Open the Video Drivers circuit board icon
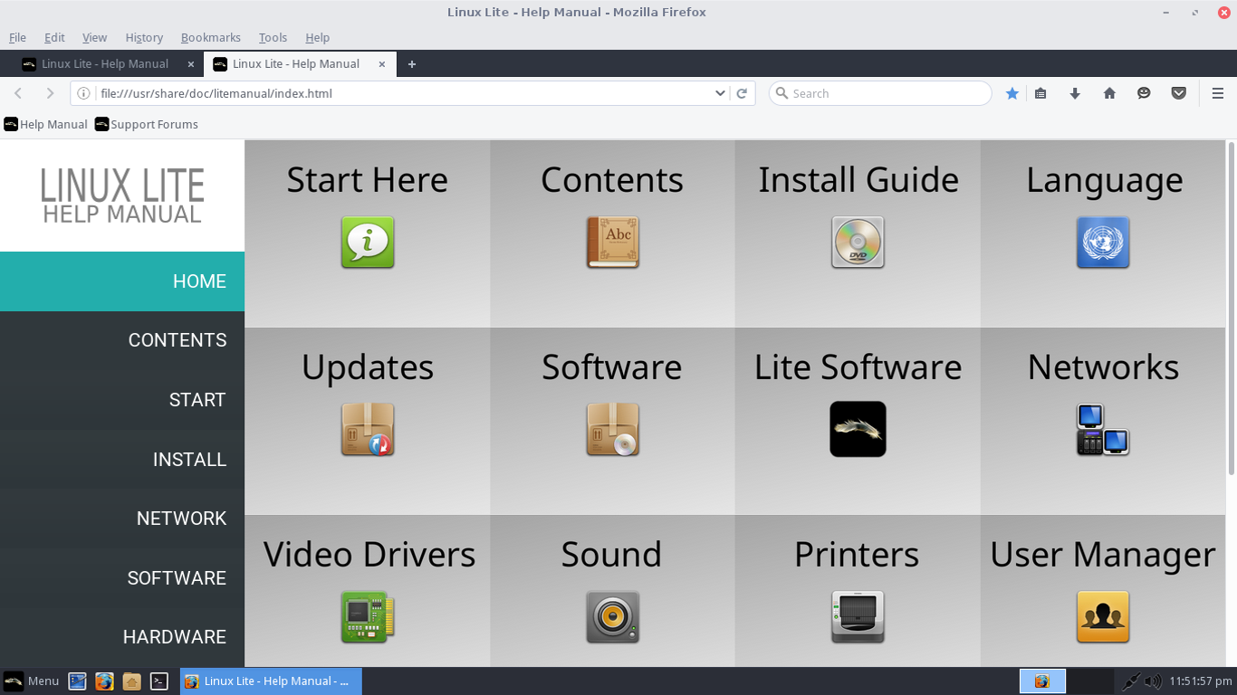This screenshot has width=1237, height=695. pyautogui.click(x=368, y=617)
